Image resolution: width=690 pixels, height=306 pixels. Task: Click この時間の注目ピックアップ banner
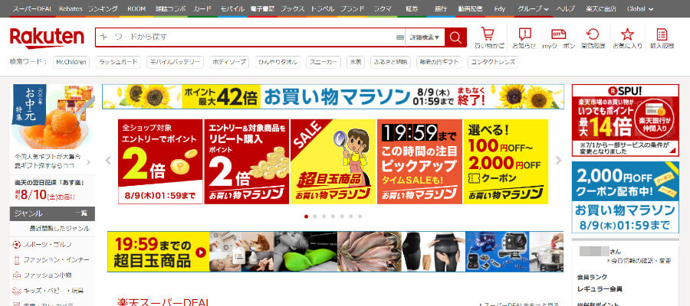click(x=420, y=161)
